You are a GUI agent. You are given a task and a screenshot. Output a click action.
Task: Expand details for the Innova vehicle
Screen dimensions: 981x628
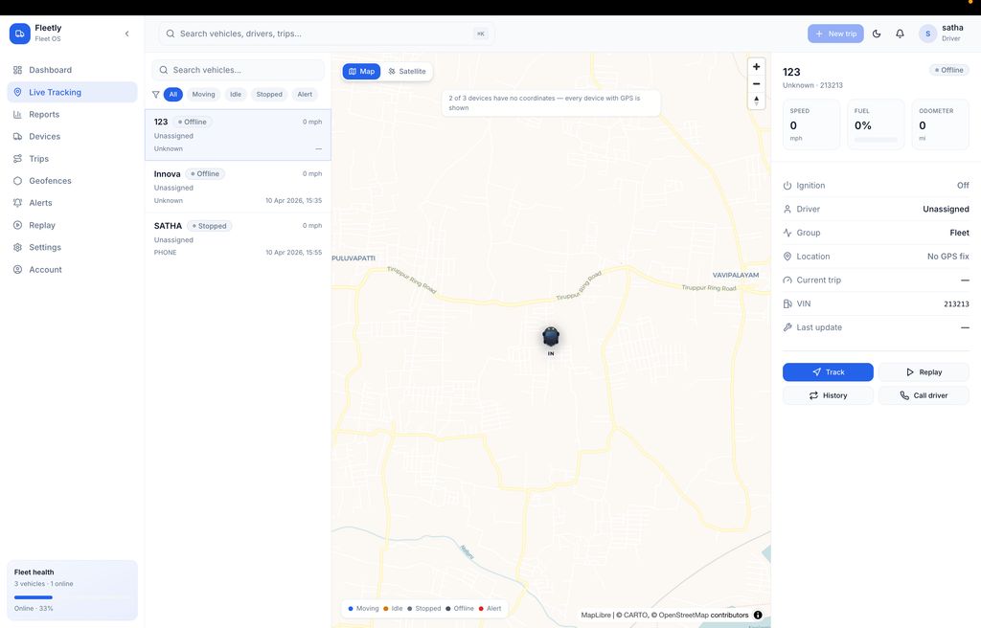(237, 187)
